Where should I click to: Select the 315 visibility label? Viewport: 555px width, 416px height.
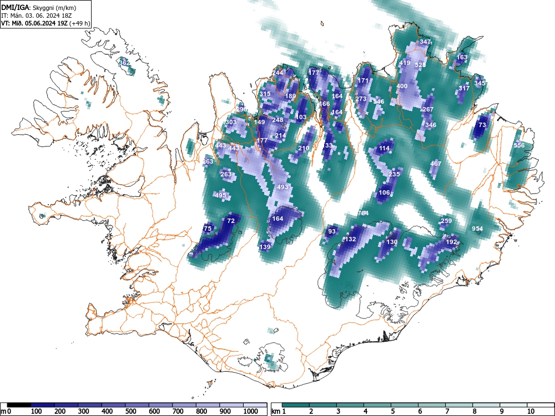click(x=265, y=94)
